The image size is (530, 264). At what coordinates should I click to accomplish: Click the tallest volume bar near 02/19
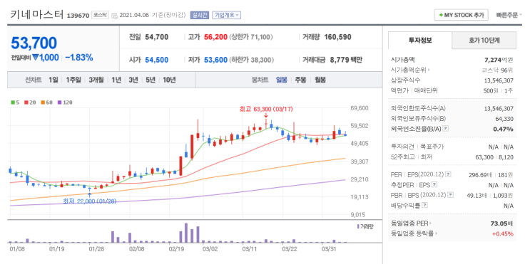pos(186,233)
